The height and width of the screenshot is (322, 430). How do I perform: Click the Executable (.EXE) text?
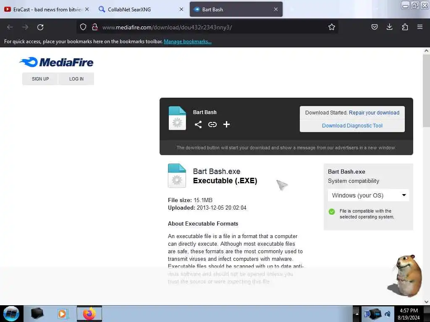(x=225, y=181)
